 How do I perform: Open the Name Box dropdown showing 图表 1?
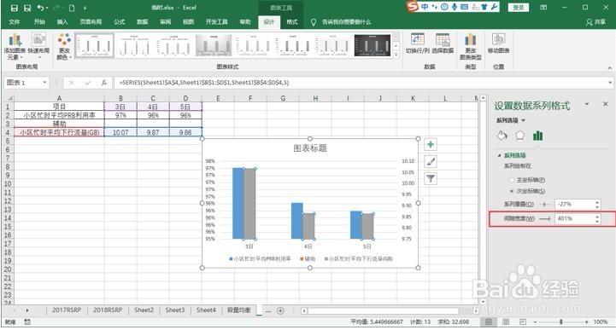pyautogui.click(x=44, y=83)
